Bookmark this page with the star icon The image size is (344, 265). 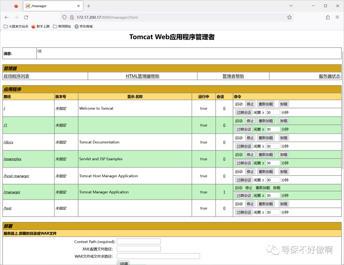[x=289, y=17]
